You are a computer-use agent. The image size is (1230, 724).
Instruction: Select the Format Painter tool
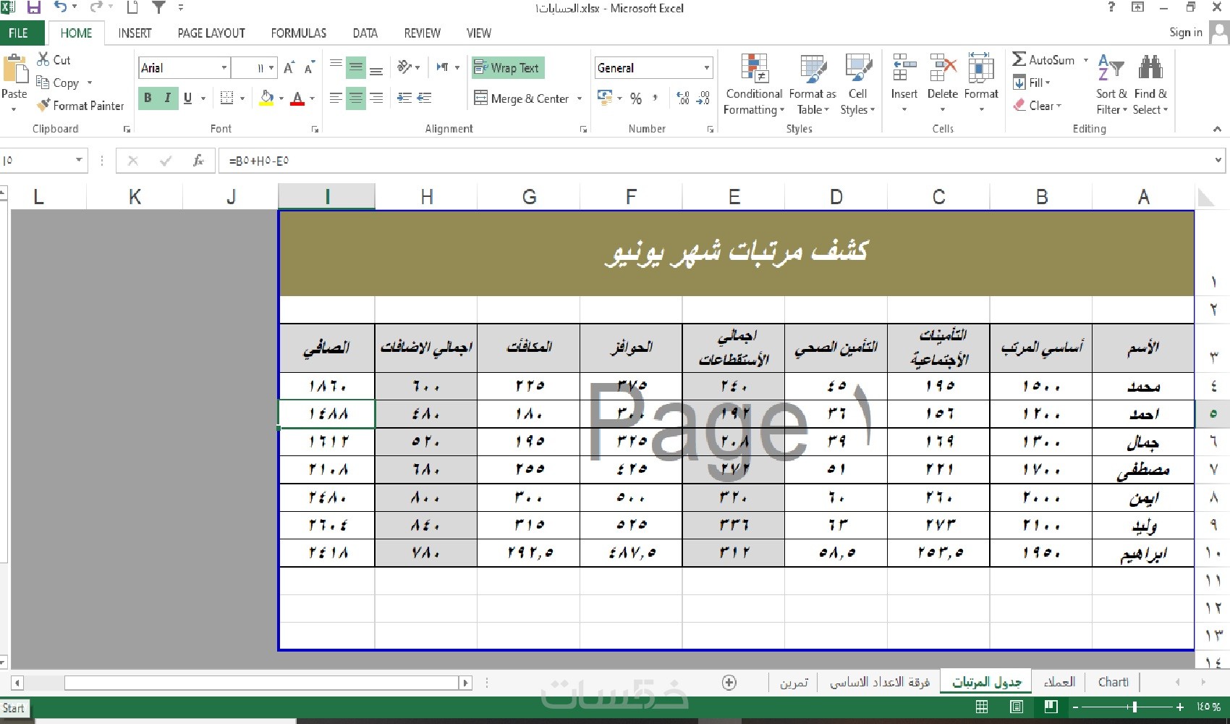point(80,106)
